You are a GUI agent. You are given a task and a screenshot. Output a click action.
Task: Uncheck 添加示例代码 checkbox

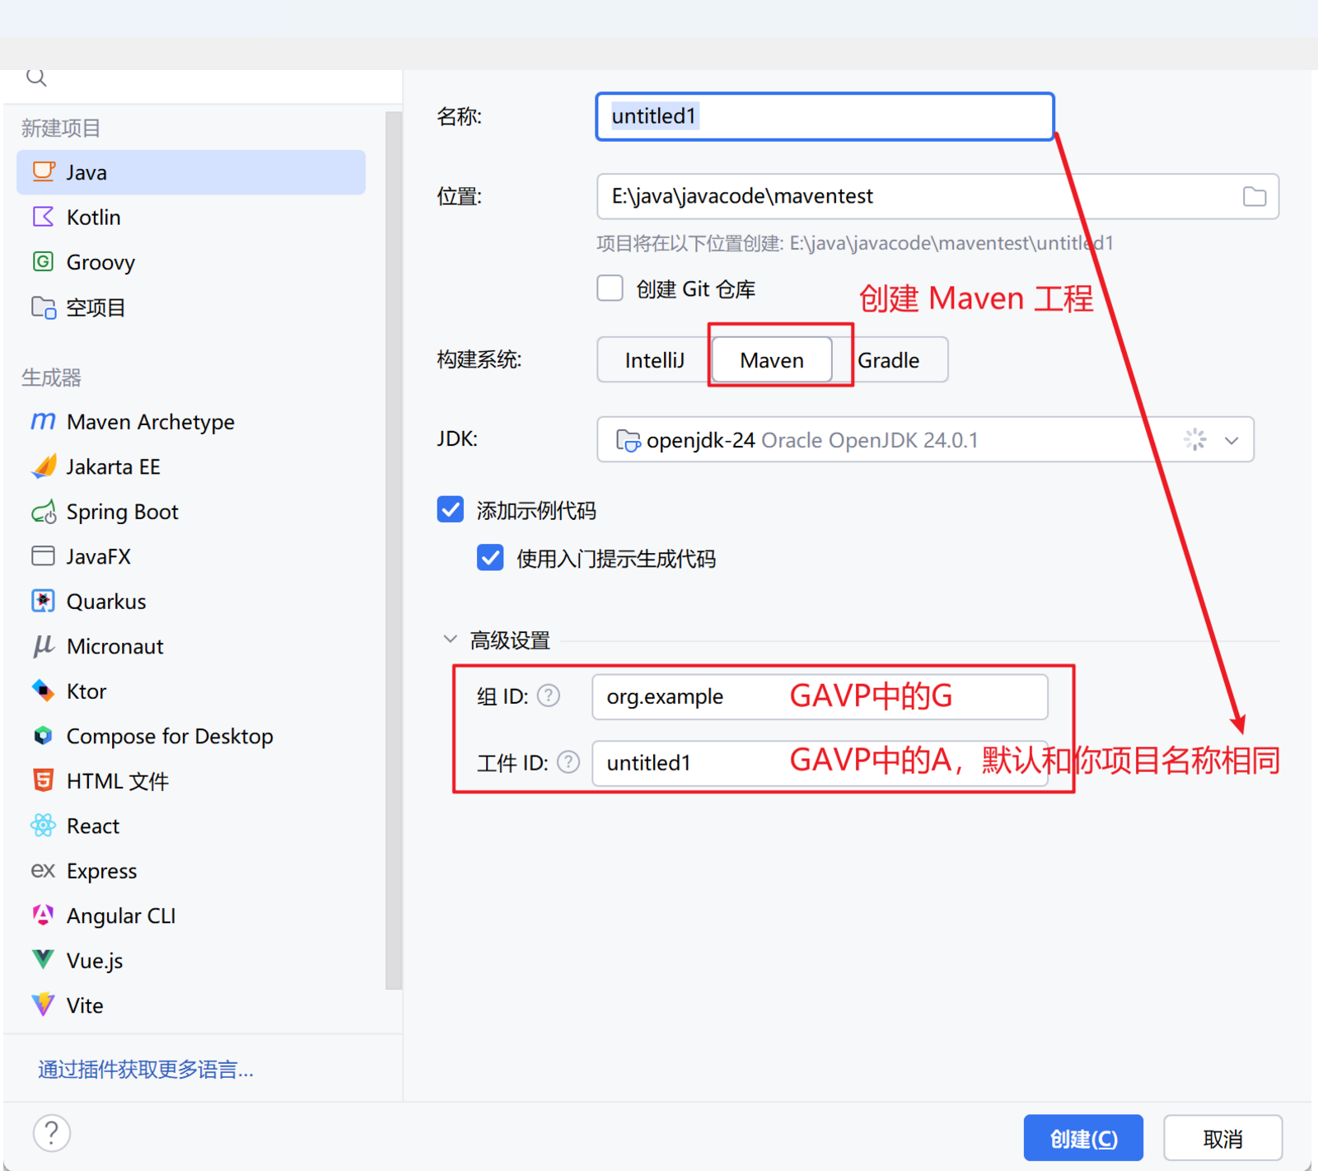[451, 510]
